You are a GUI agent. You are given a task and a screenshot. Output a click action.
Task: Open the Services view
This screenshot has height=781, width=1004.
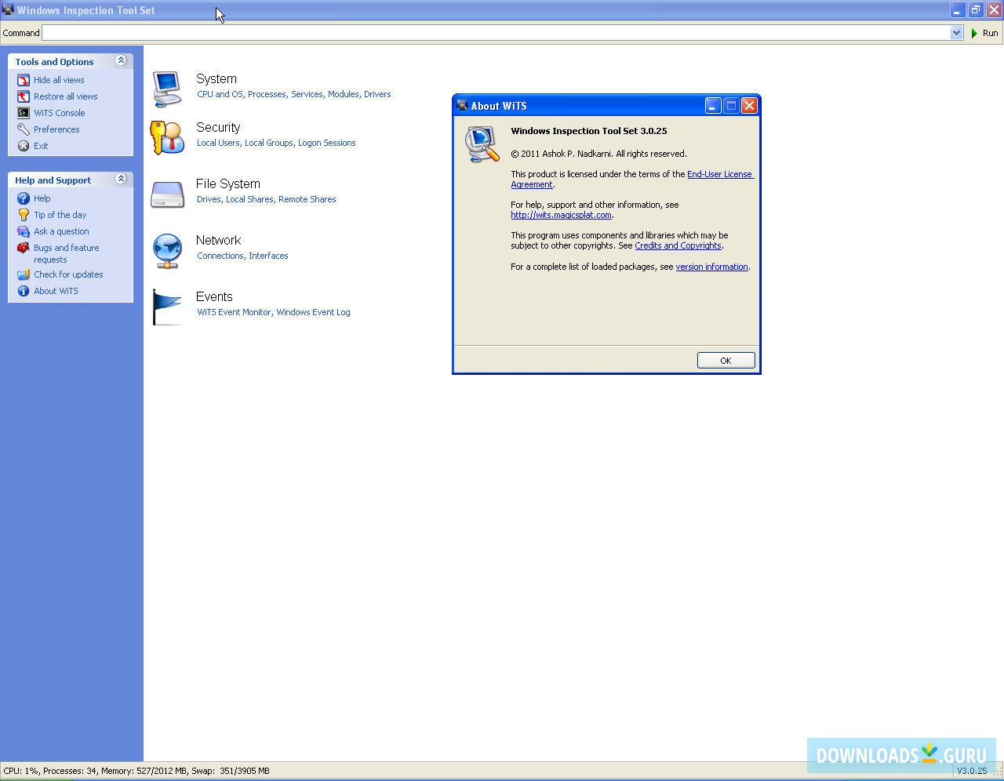(307, 94)
